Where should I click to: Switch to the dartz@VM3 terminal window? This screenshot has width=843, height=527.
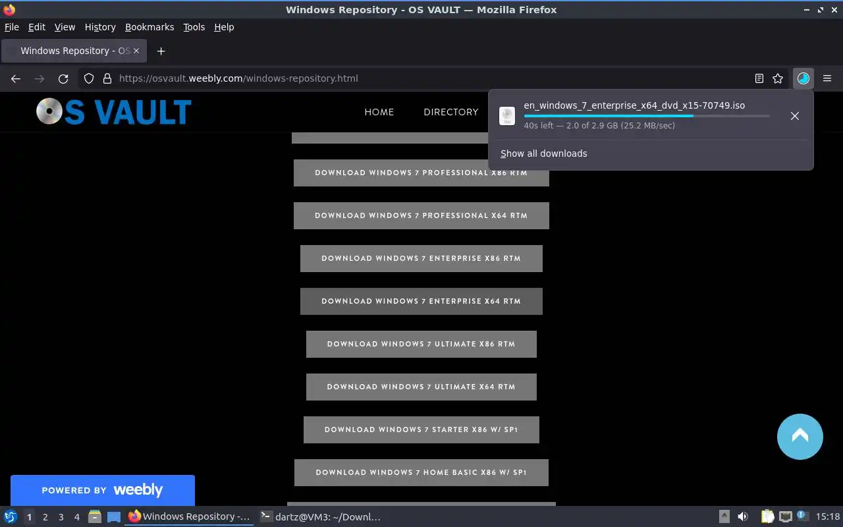[x=321, y=517]
